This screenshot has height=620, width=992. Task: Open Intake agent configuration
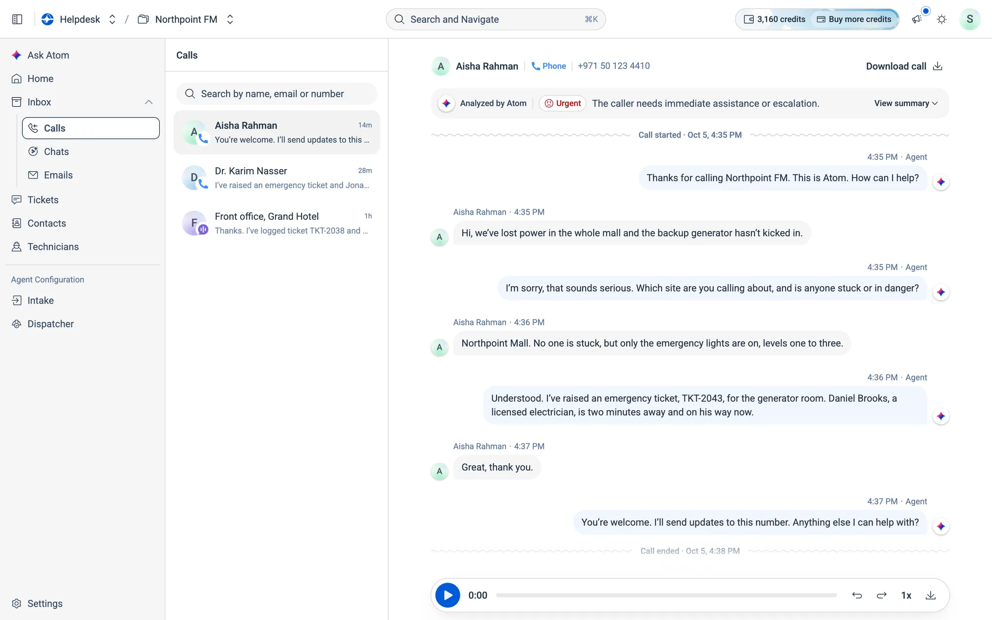pos(32,301)
